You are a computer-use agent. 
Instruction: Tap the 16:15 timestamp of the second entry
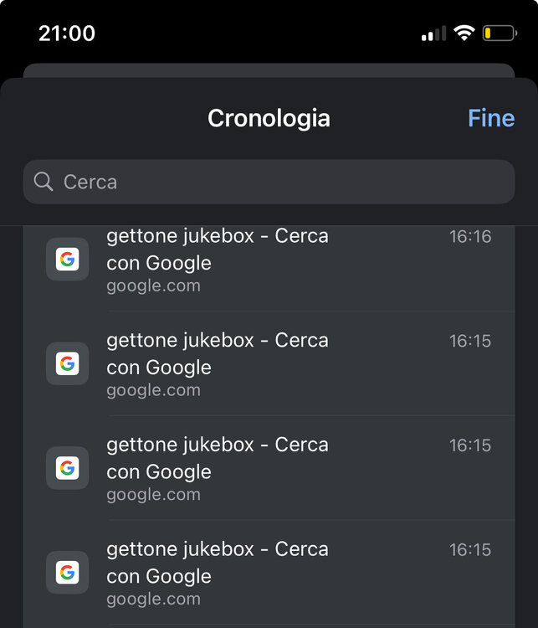tap(470, 341)
